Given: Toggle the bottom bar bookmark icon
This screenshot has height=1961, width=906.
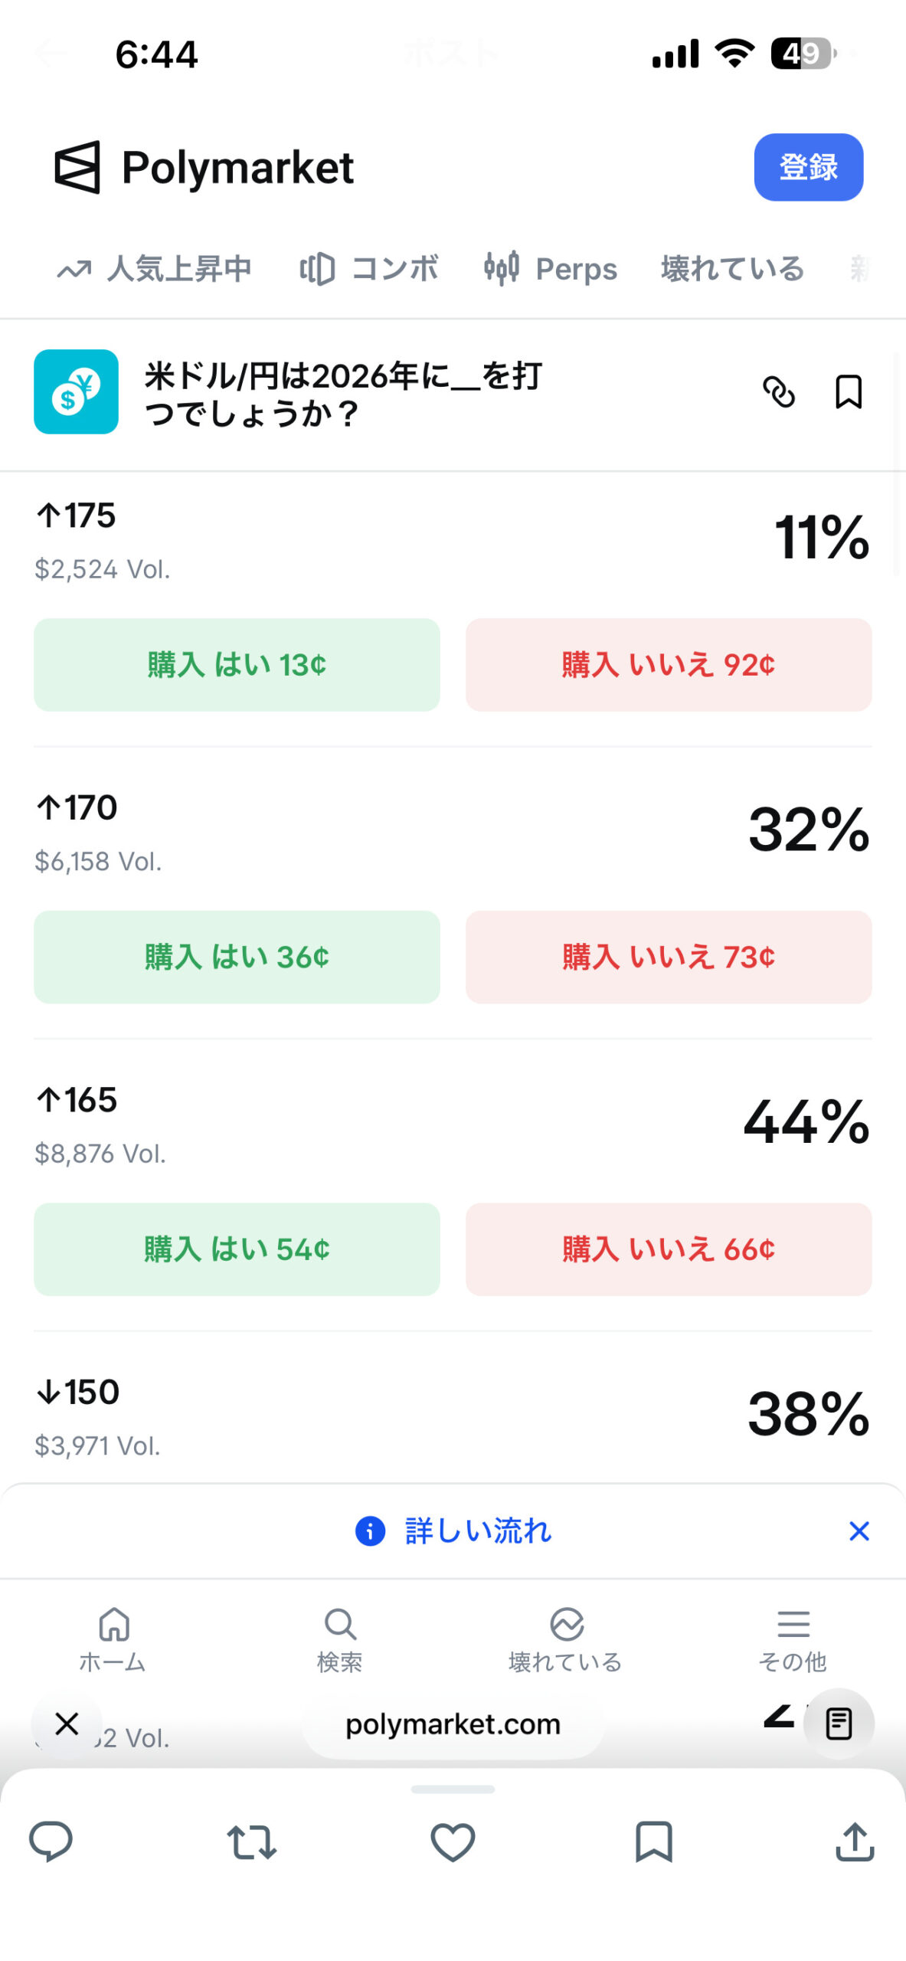Looking at the screenshot, I should [x=654, y=1842].
